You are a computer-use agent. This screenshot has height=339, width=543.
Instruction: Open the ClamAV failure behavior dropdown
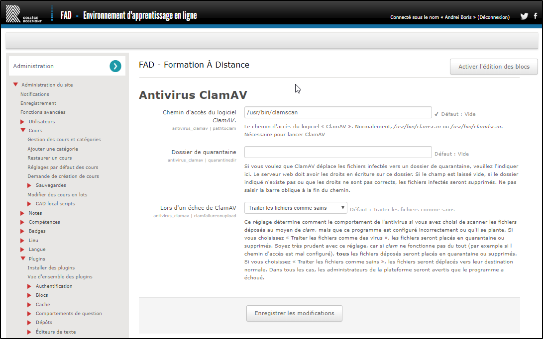tap(296, 208)
